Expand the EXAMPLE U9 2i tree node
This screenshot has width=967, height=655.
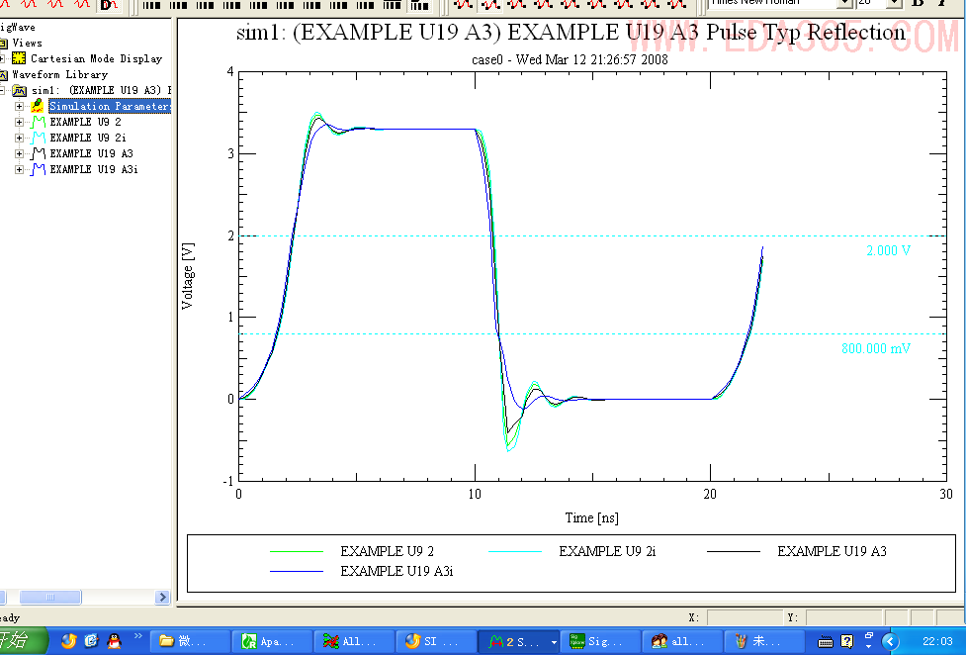(x=19, y=138)
